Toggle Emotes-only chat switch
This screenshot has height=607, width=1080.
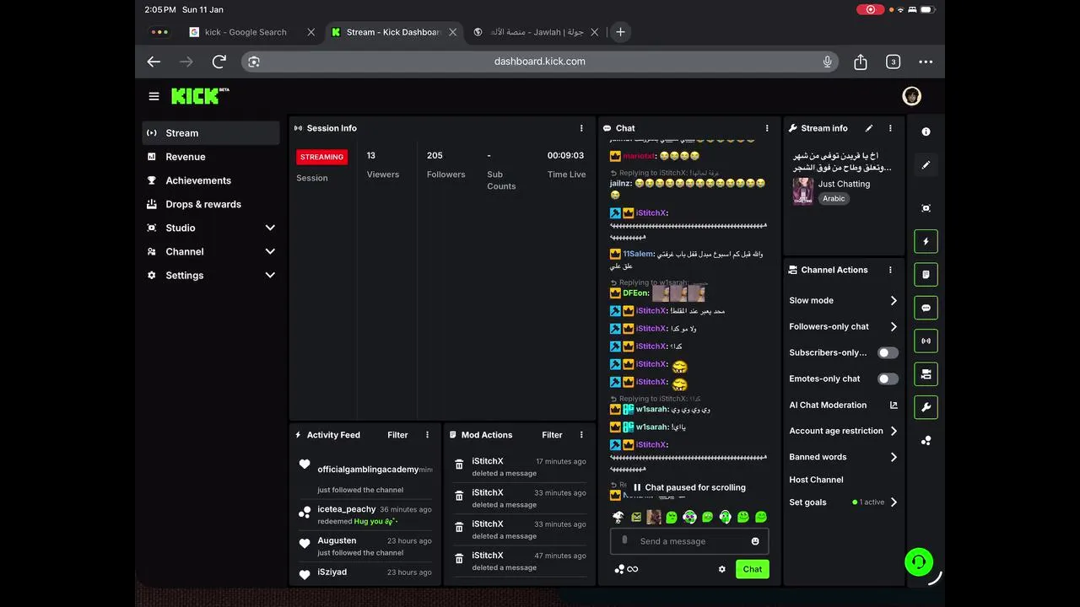click(888, 379)
